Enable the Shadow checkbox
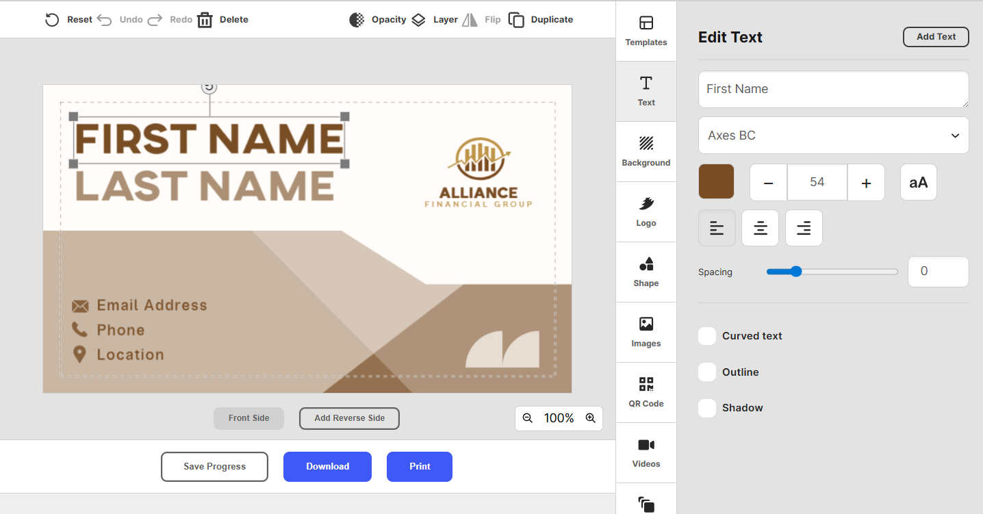 click(x=707, y=408)
